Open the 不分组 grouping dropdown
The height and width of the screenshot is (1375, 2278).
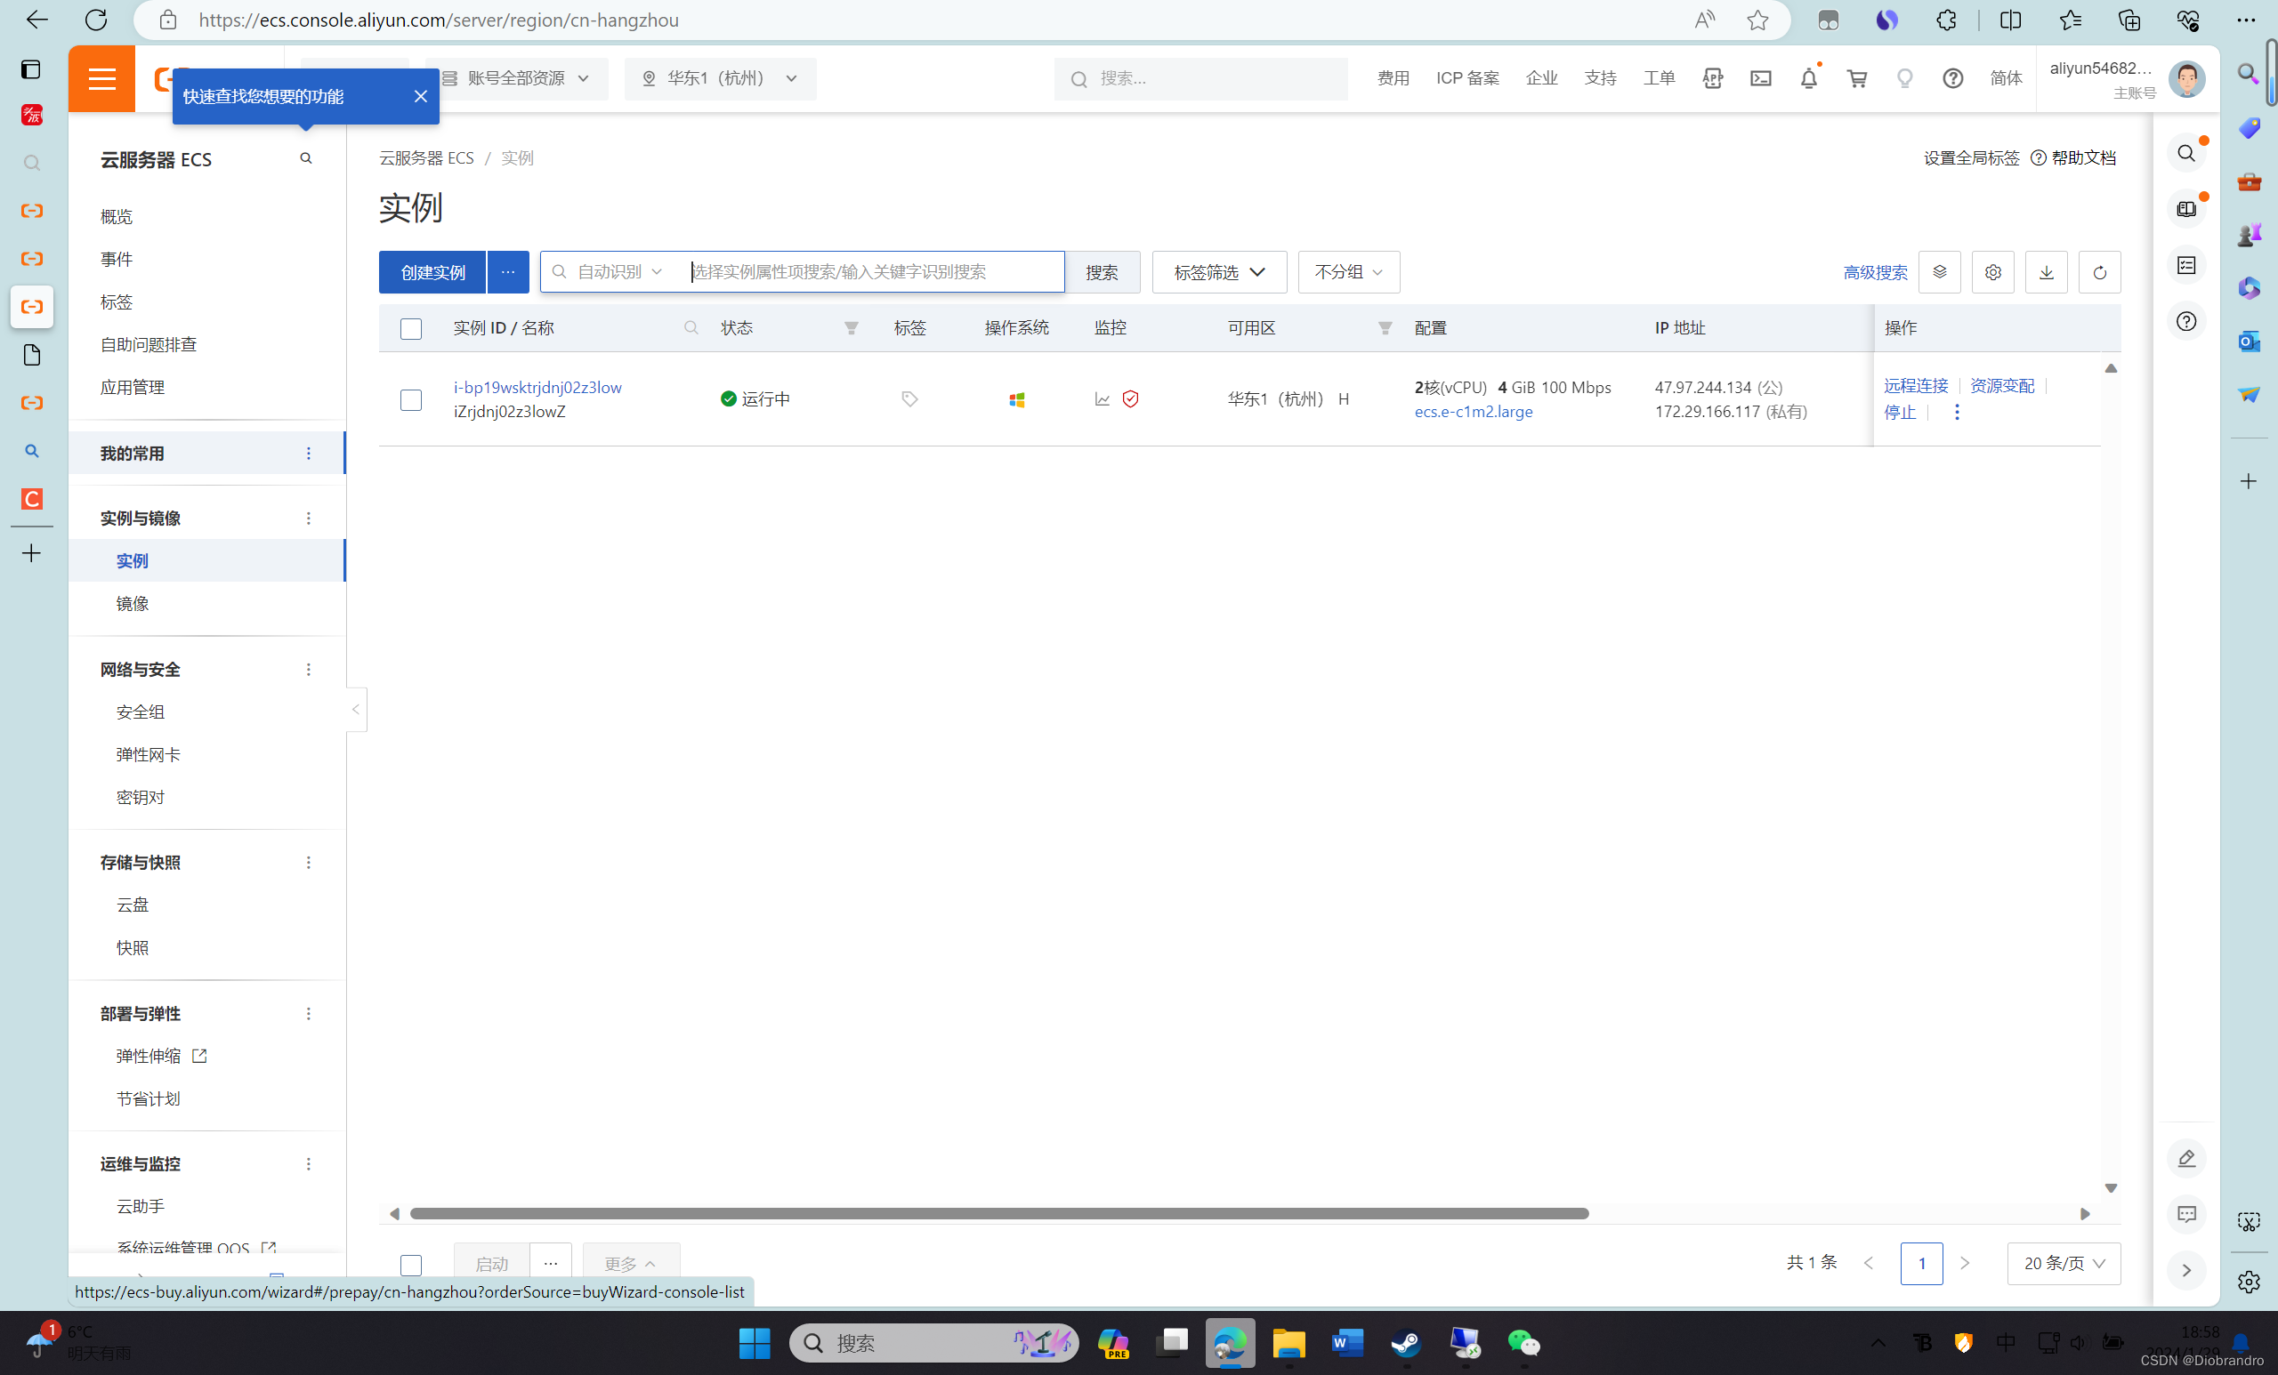1348,272
